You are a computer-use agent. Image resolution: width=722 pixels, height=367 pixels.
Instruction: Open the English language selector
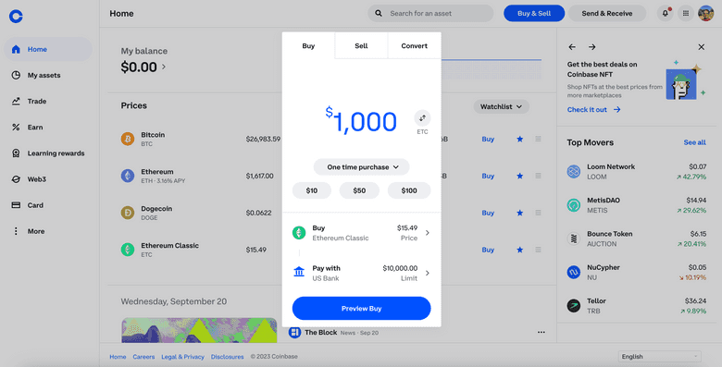(659, 357)
